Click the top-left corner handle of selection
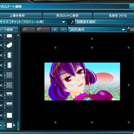The image size is (134, 134). coord(55,48)
